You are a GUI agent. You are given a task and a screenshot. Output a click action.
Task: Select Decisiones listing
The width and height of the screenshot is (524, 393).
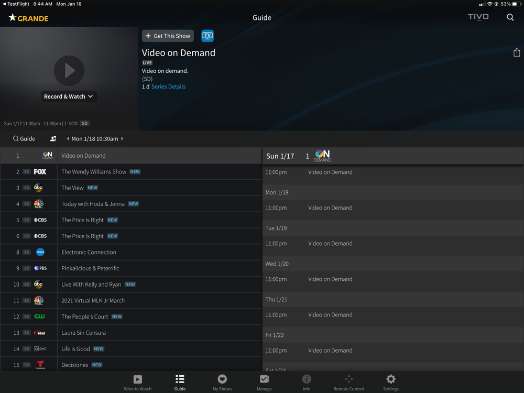click(x=159, y=364)
